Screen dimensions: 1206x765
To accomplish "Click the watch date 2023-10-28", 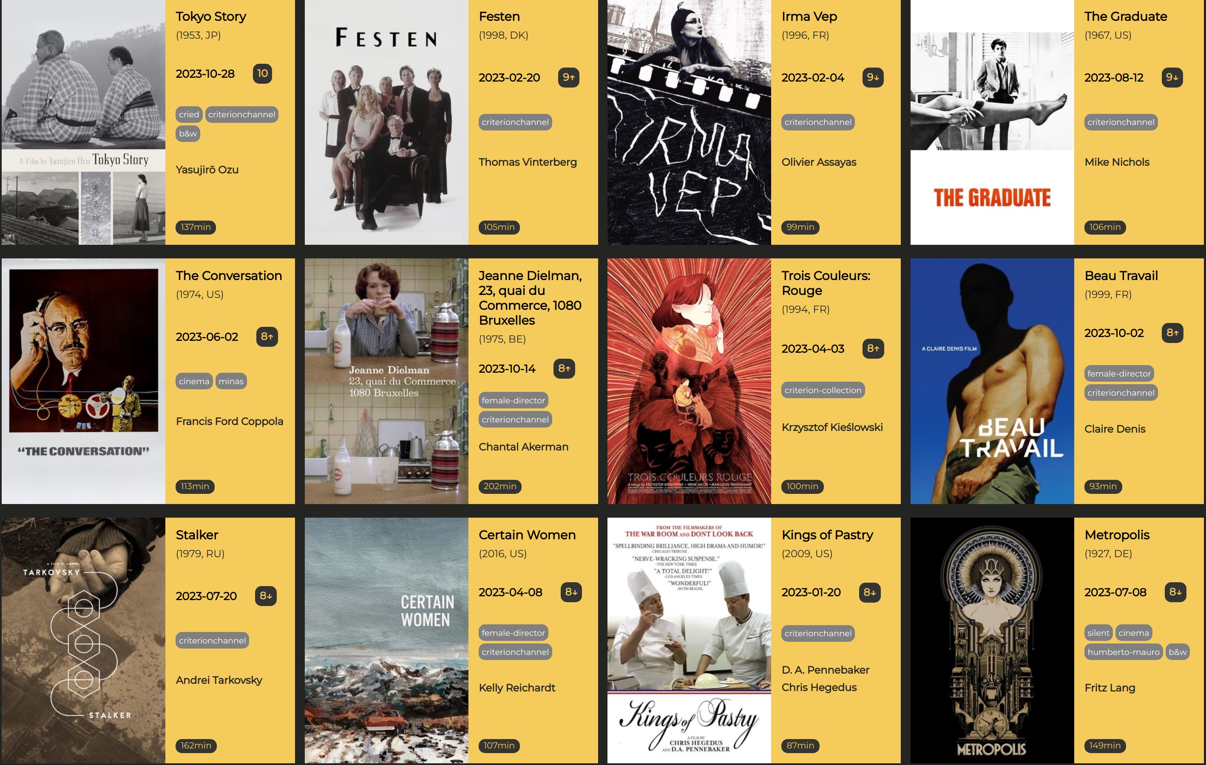I will [205, 74].
